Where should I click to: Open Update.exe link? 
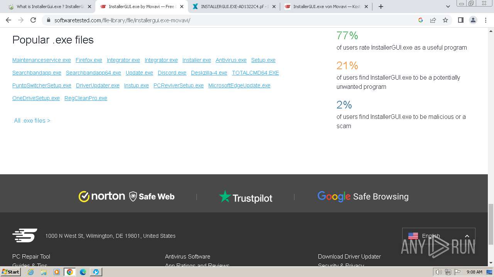pyautogui.click(x=139, y=73)
